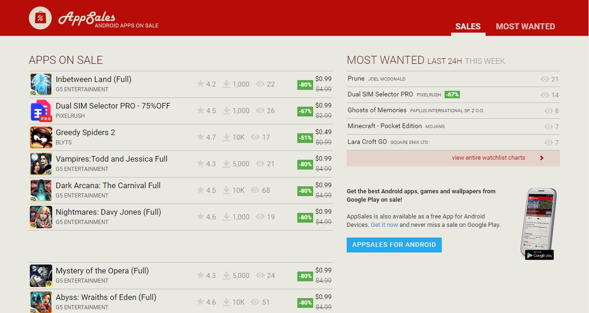
Task: Click the 'Get it now' link
Action: click(384, 225)
